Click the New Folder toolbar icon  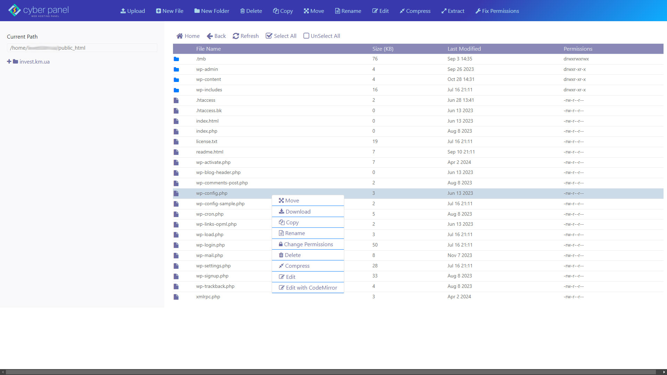pyautogui.click(x=197, y=11)
